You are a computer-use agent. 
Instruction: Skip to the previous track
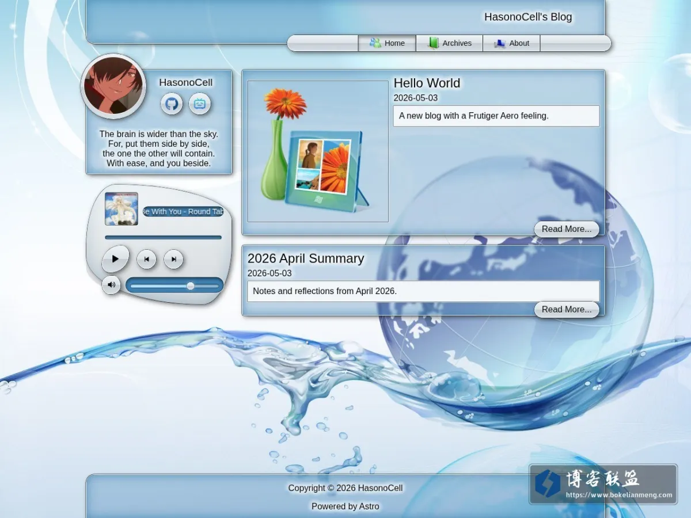pos(146,260)
